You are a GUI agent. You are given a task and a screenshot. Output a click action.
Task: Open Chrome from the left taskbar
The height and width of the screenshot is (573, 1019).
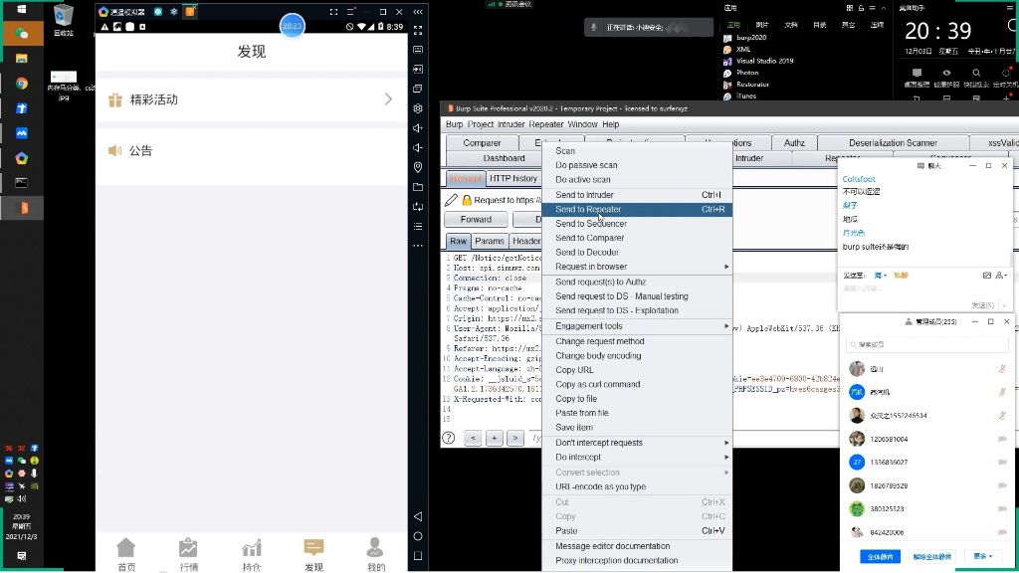point(22,84)
